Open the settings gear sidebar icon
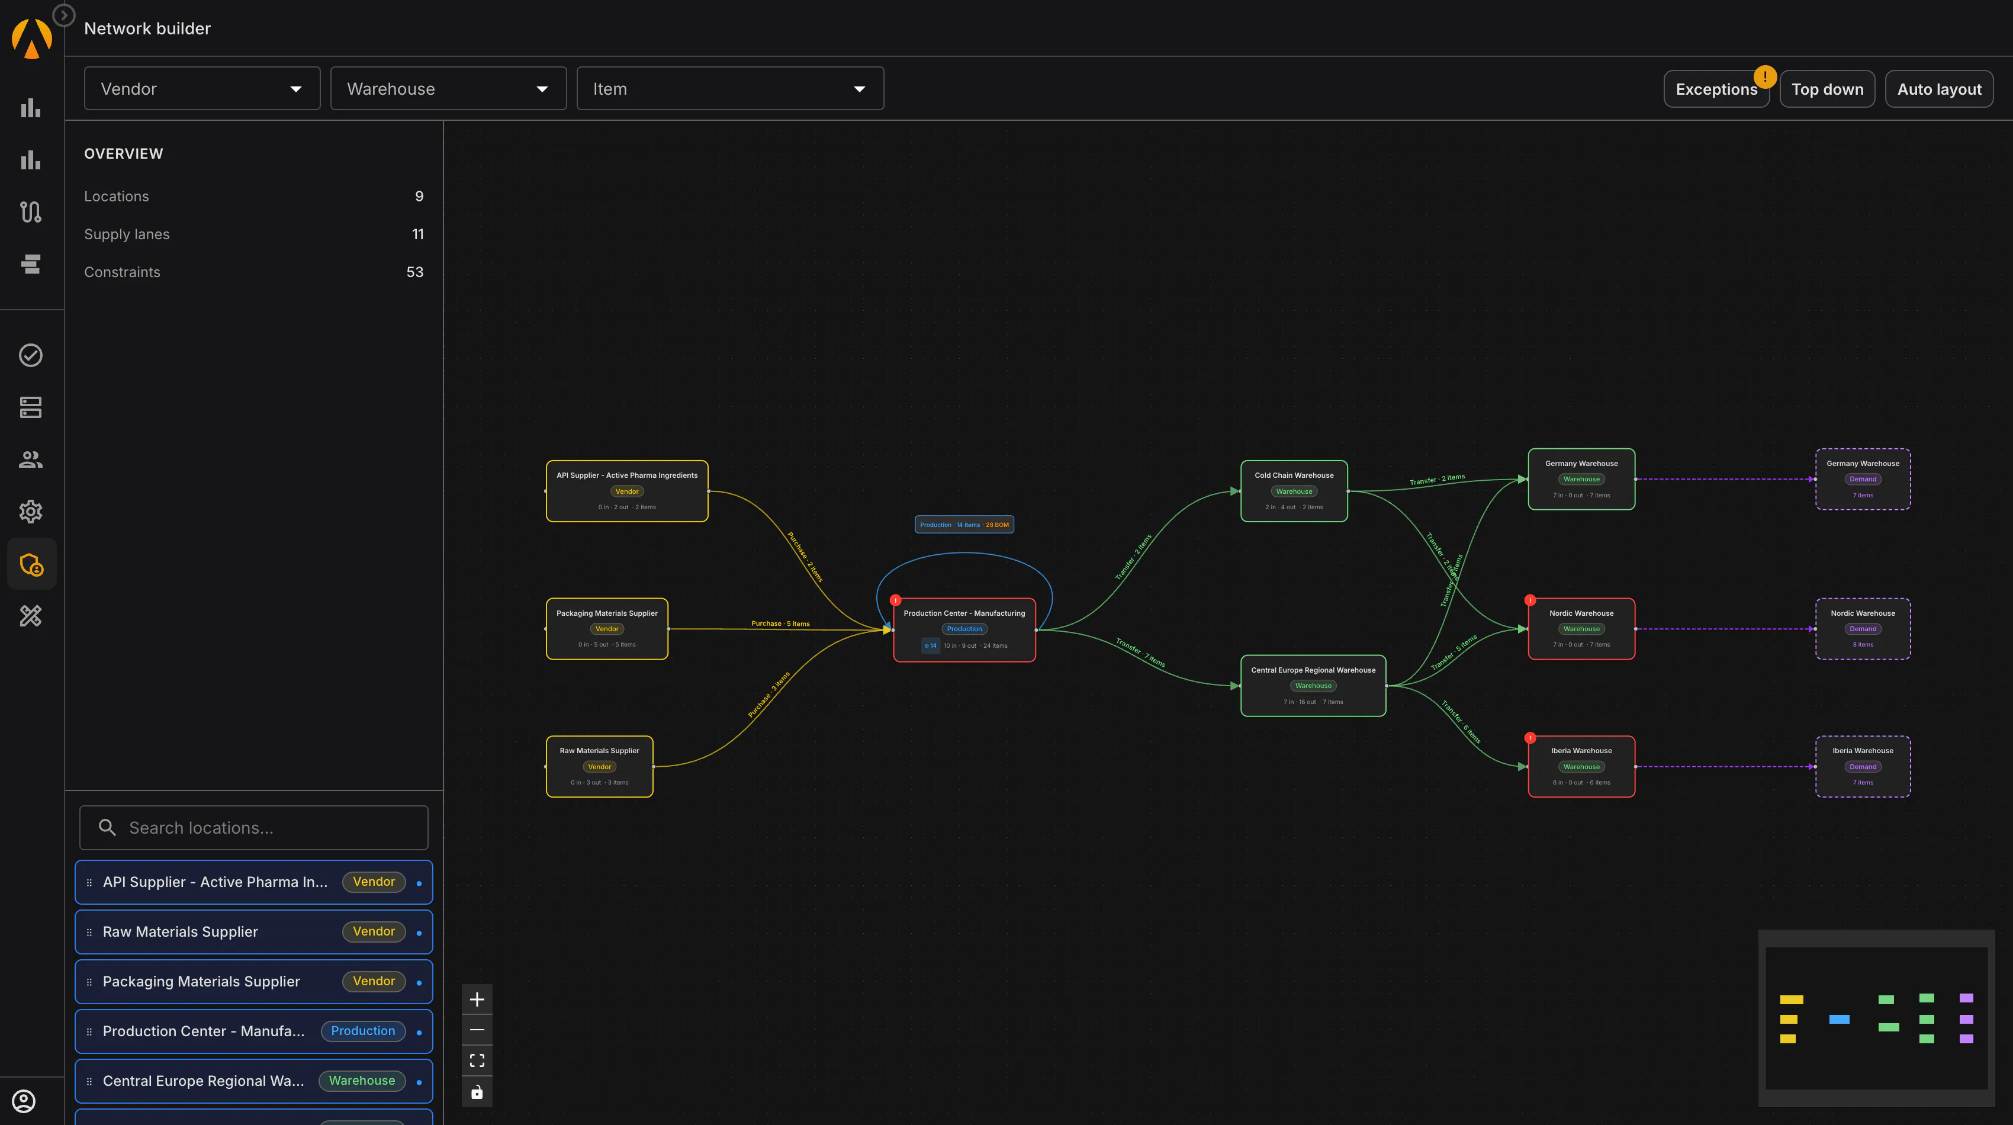2013x1125 pixels. coord(30,512)
